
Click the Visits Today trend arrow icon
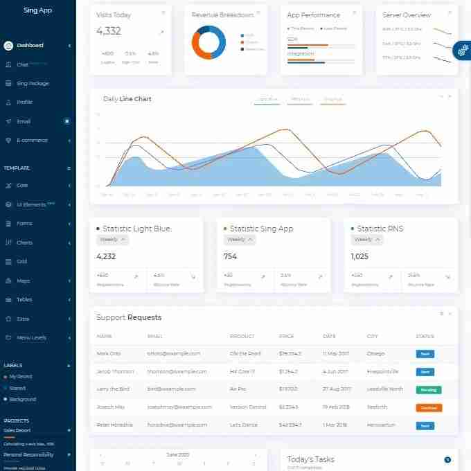pyautogui.click(x=162, y=32)
